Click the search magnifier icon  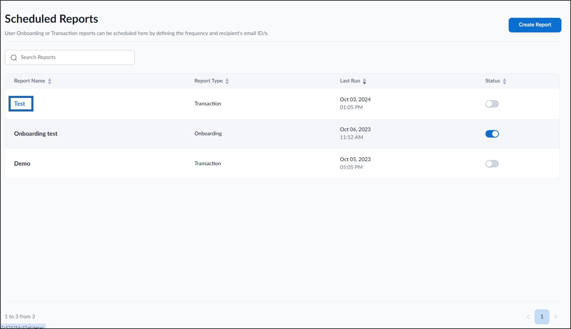point(14,57)
